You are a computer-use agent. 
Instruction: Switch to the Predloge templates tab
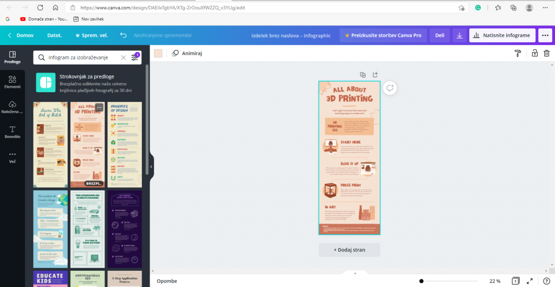(x=12, y=57)
